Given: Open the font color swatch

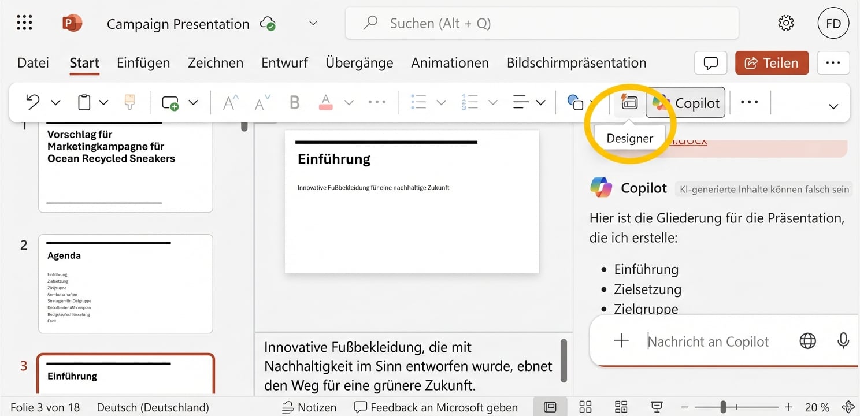Looking at the screenshot, I should [325, 102].
